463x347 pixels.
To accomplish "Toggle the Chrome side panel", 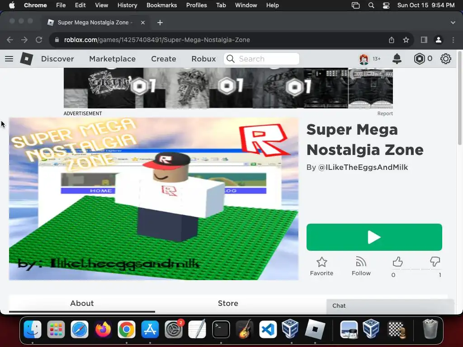I will tap(424, 40).
